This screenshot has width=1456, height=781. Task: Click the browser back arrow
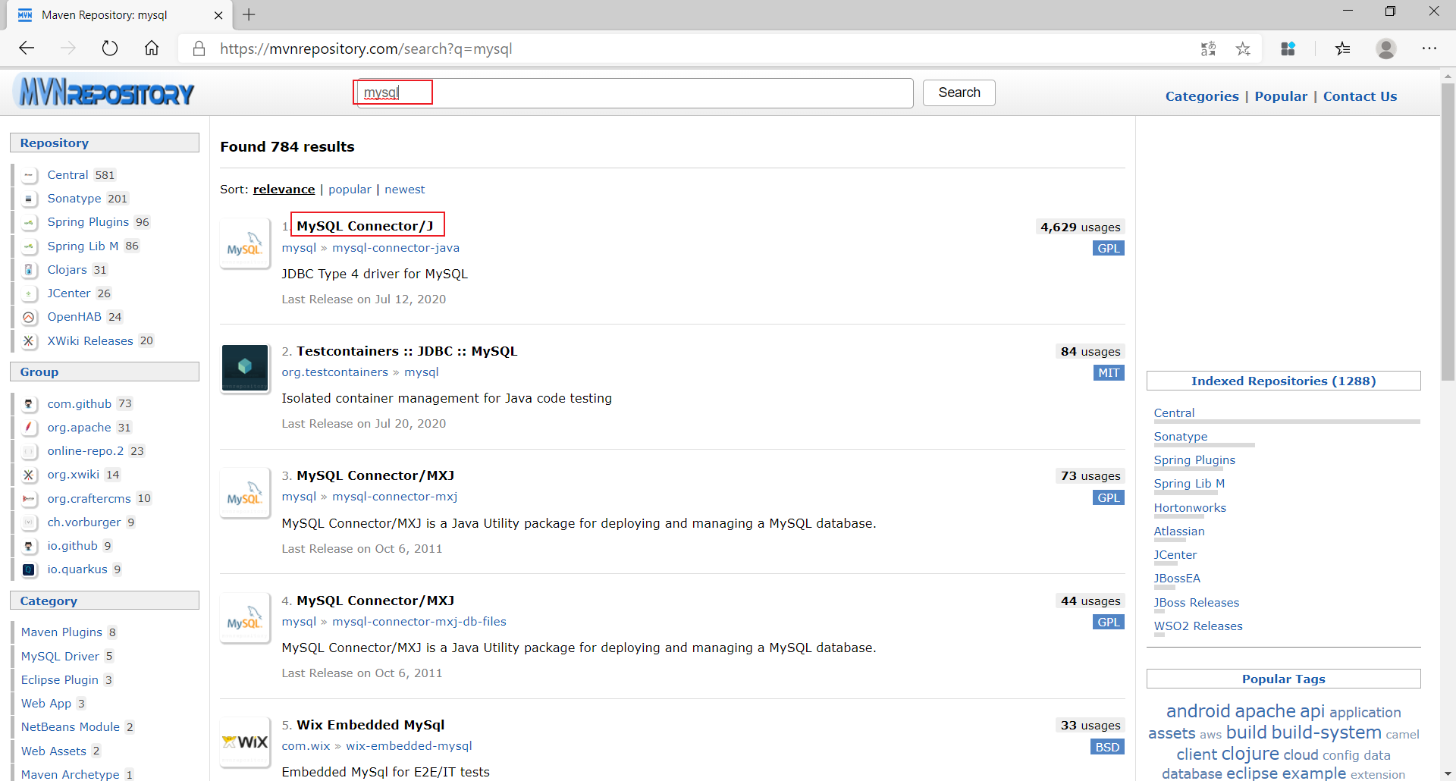point(27,49)
